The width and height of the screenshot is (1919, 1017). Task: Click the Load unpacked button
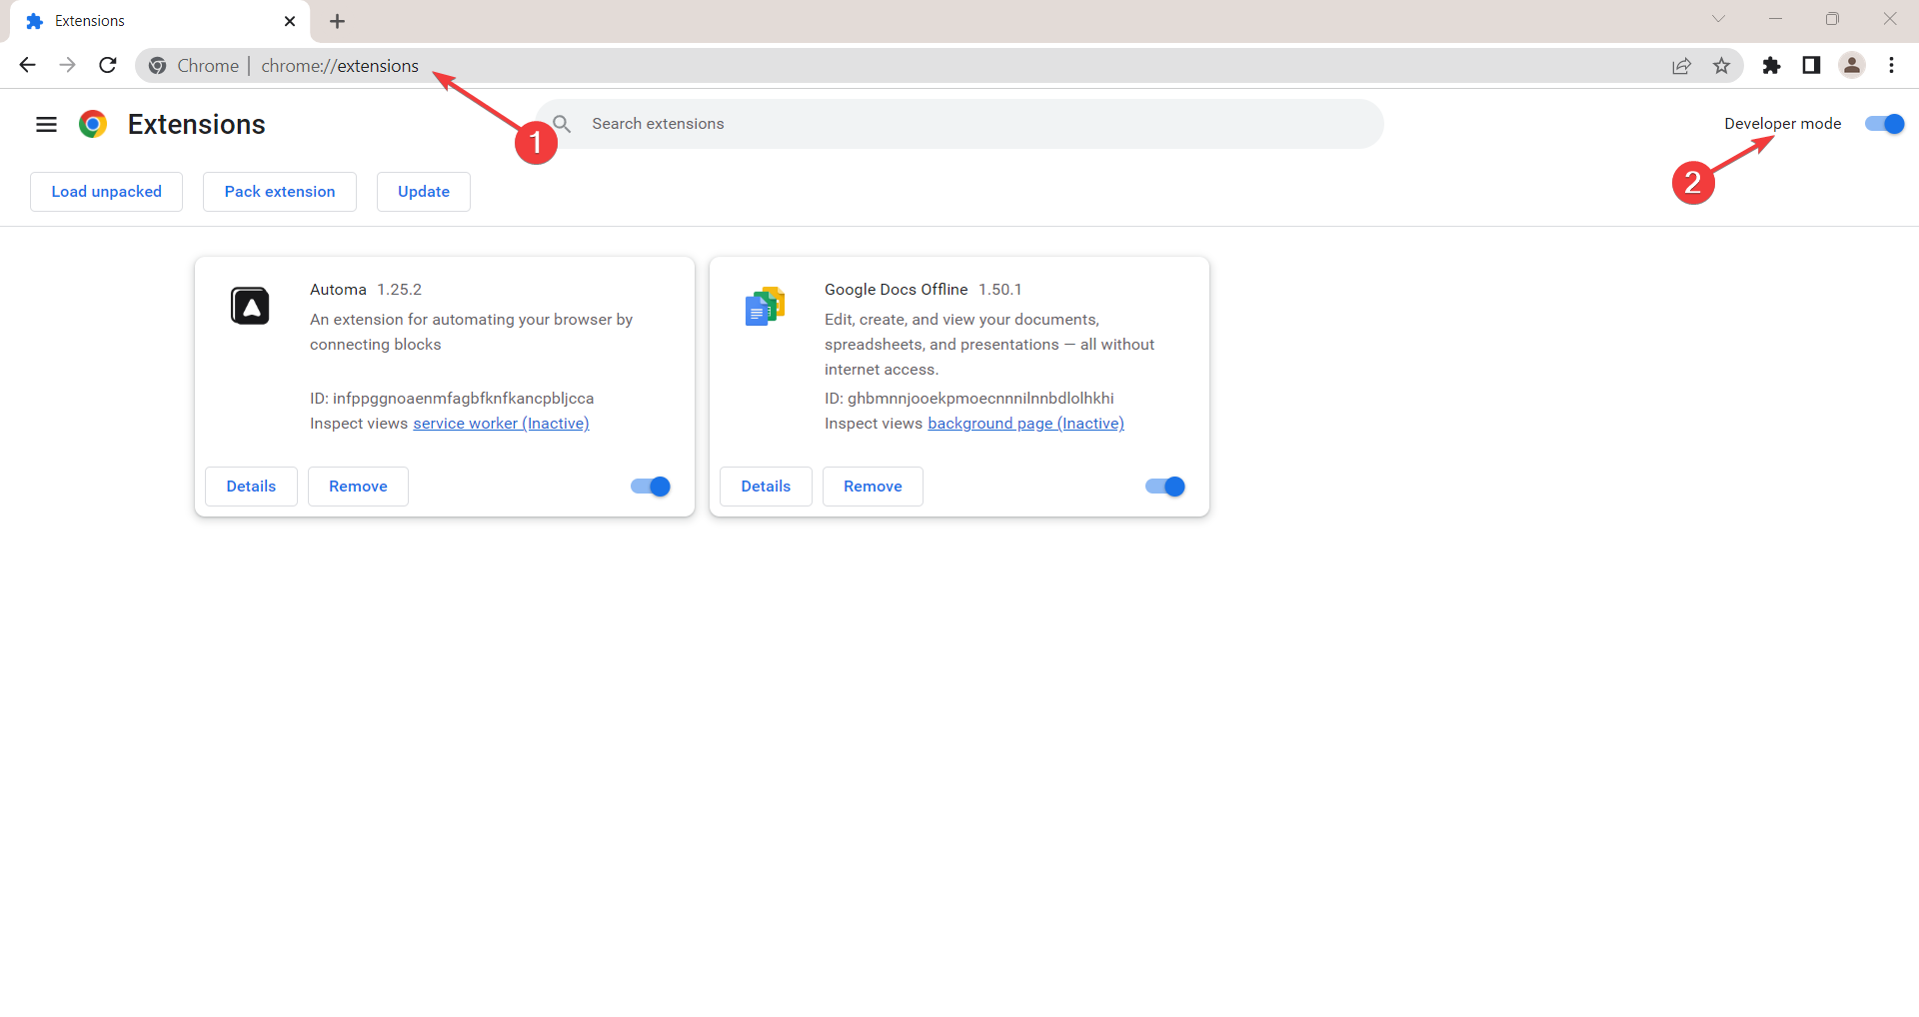coord(106,192)
